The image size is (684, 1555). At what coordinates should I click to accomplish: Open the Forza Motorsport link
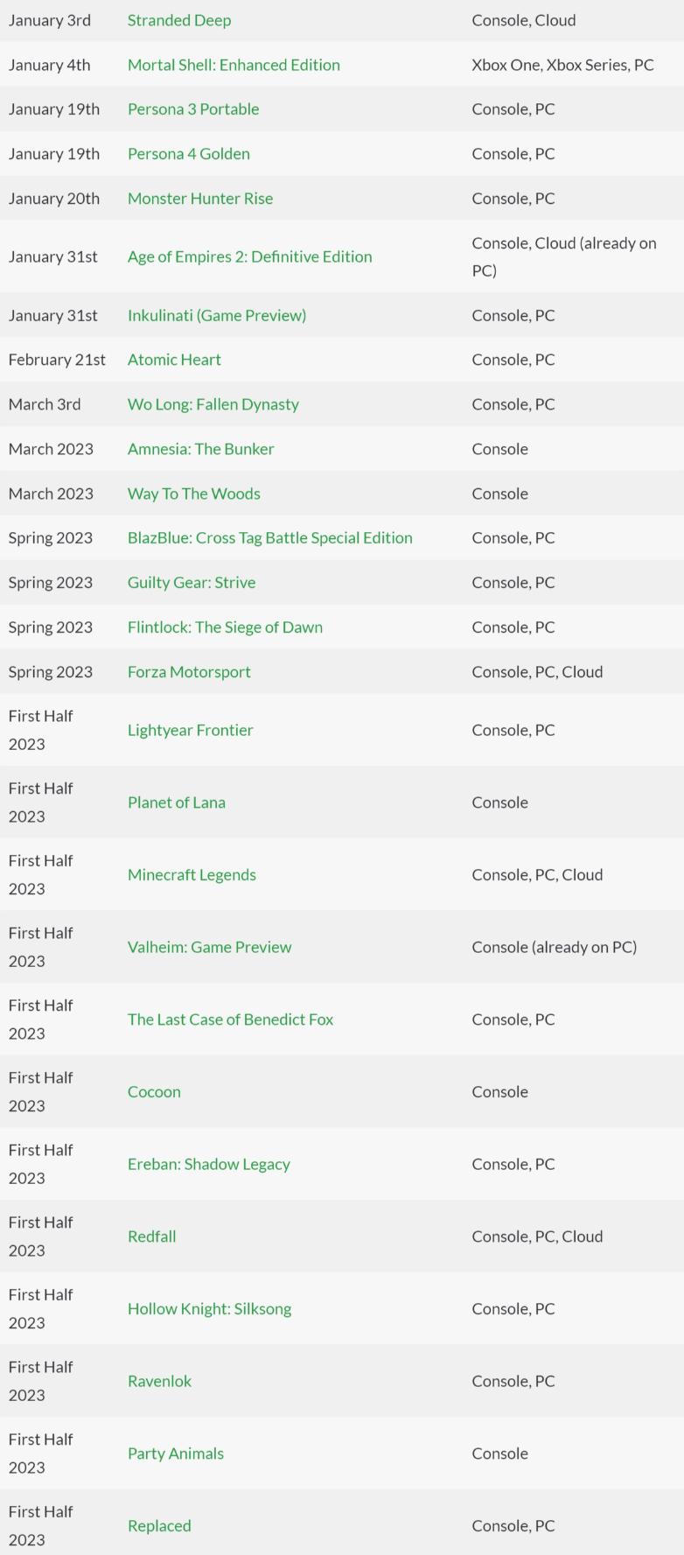189,672
